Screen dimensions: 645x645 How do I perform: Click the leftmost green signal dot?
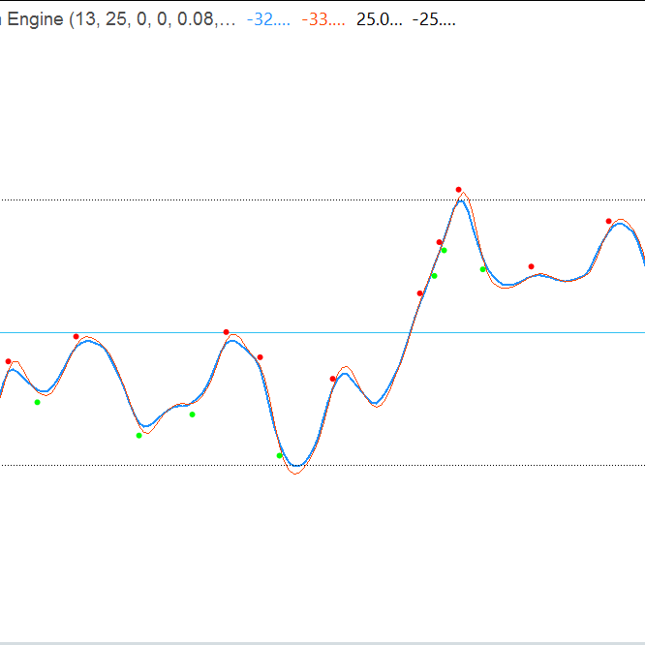click(38, 402)
